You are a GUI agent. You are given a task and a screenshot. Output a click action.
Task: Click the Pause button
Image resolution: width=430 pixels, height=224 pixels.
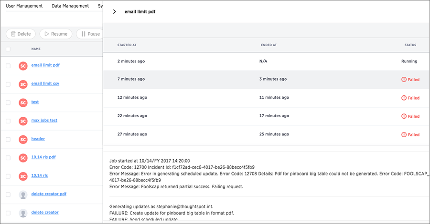click(x=90, y=34)
